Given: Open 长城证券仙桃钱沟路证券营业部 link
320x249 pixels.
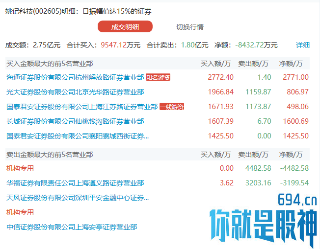Looking at the screenshot, I should tap(75, 121).
